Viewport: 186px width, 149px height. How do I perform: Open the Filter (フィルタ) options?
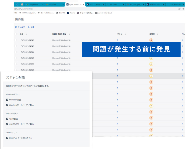click(20, 27)
